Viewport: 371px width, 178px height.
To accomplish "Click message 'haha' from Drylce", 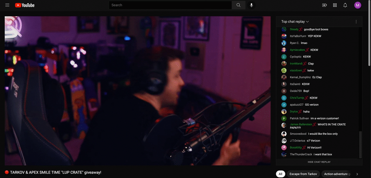I will click(x=306, y=112).
